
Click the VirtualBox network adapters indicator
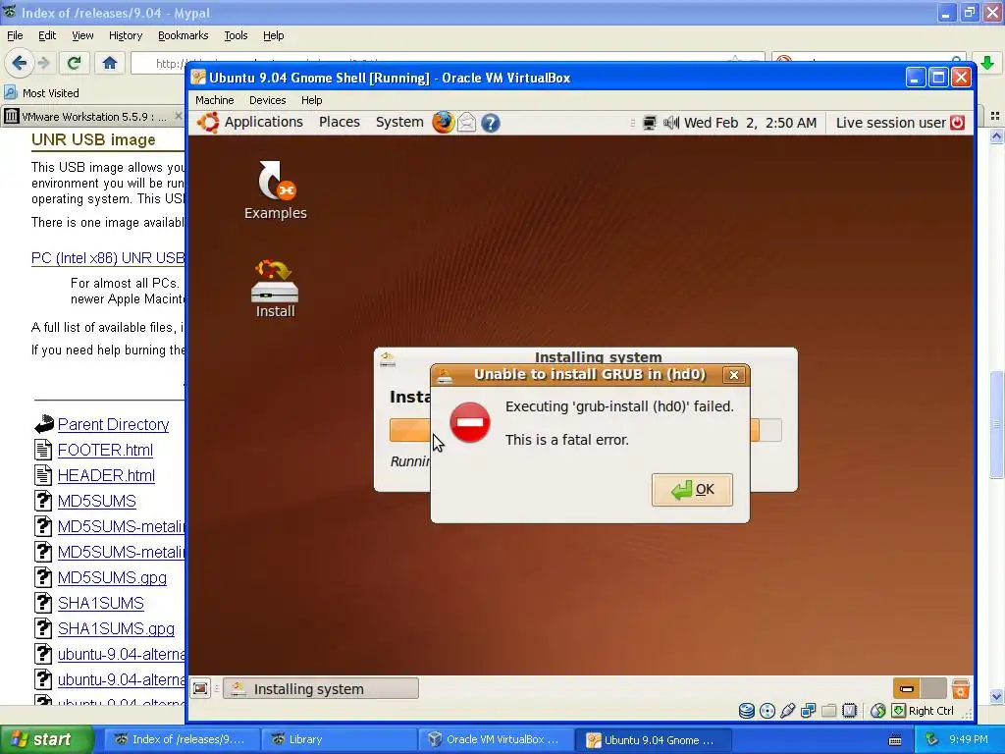tap(809, 711)
